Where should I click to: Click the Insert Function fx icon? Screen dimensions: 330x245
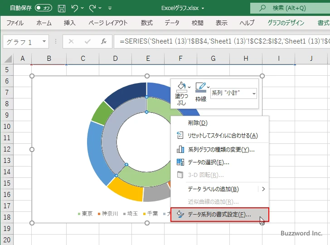(103, 41)
